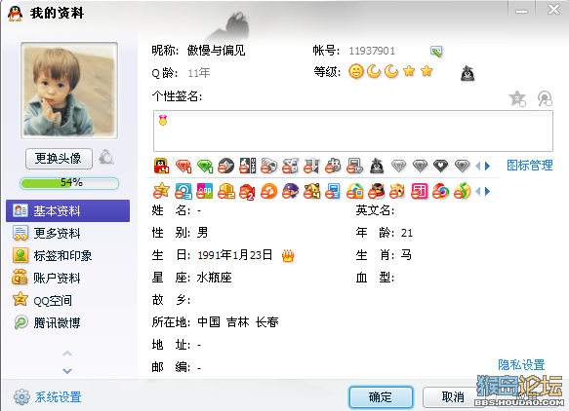Click the birthday crown icon next to 1991年1月23日

[x=288, y=255]
